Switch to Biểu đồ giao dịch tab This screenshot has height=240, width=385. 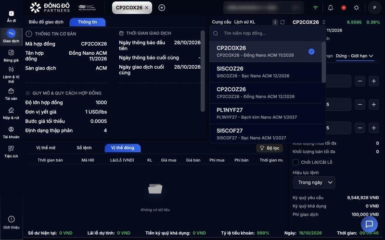tap(46, 22)
